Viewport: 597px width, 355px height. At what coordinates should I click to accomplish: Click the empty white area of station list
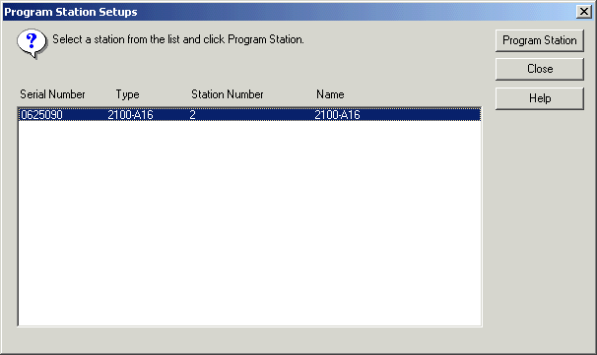250,223
